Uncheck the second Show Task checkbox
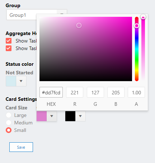Screen dimensions: 155x163 (x=9, y=48)
